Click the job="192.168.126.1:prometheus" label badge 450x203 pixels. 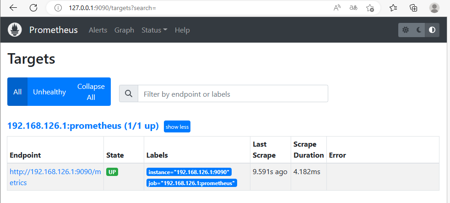click(192, 183)
